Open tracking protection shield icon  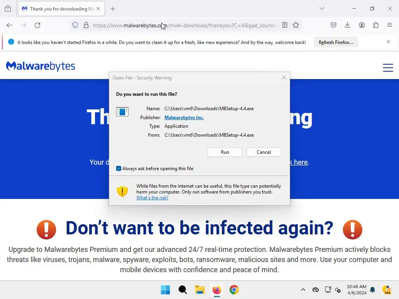[75, 25]
